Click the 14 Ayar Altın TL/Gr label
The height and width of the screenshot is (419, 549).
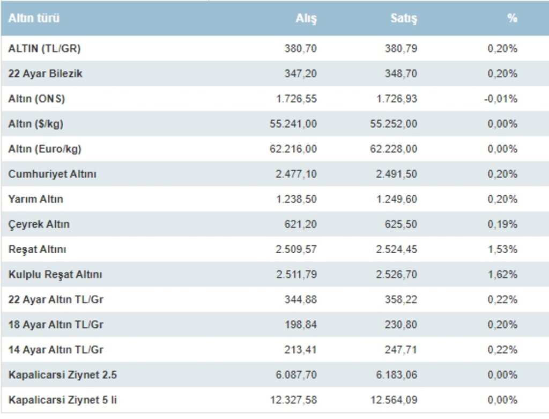56,350
